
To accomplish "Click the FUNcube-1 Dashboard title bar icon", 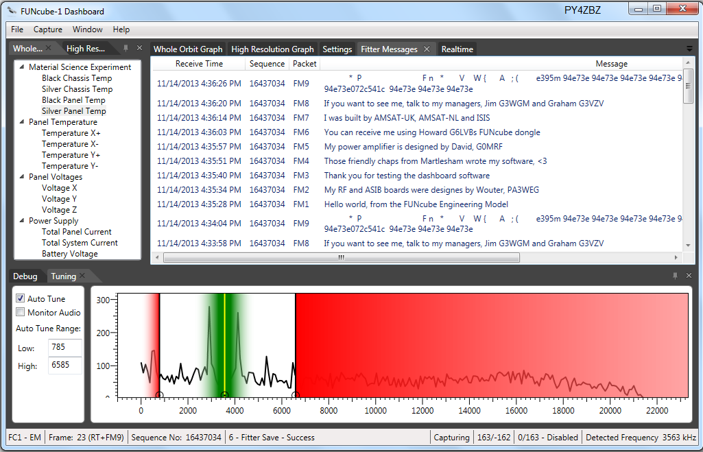I will [12, 11].
